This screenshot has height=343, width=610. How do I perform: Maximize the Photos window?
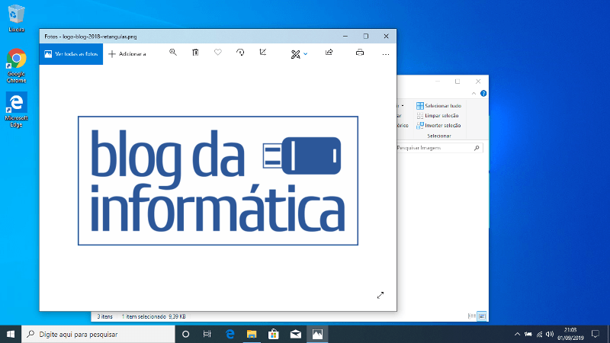[366, 36]
